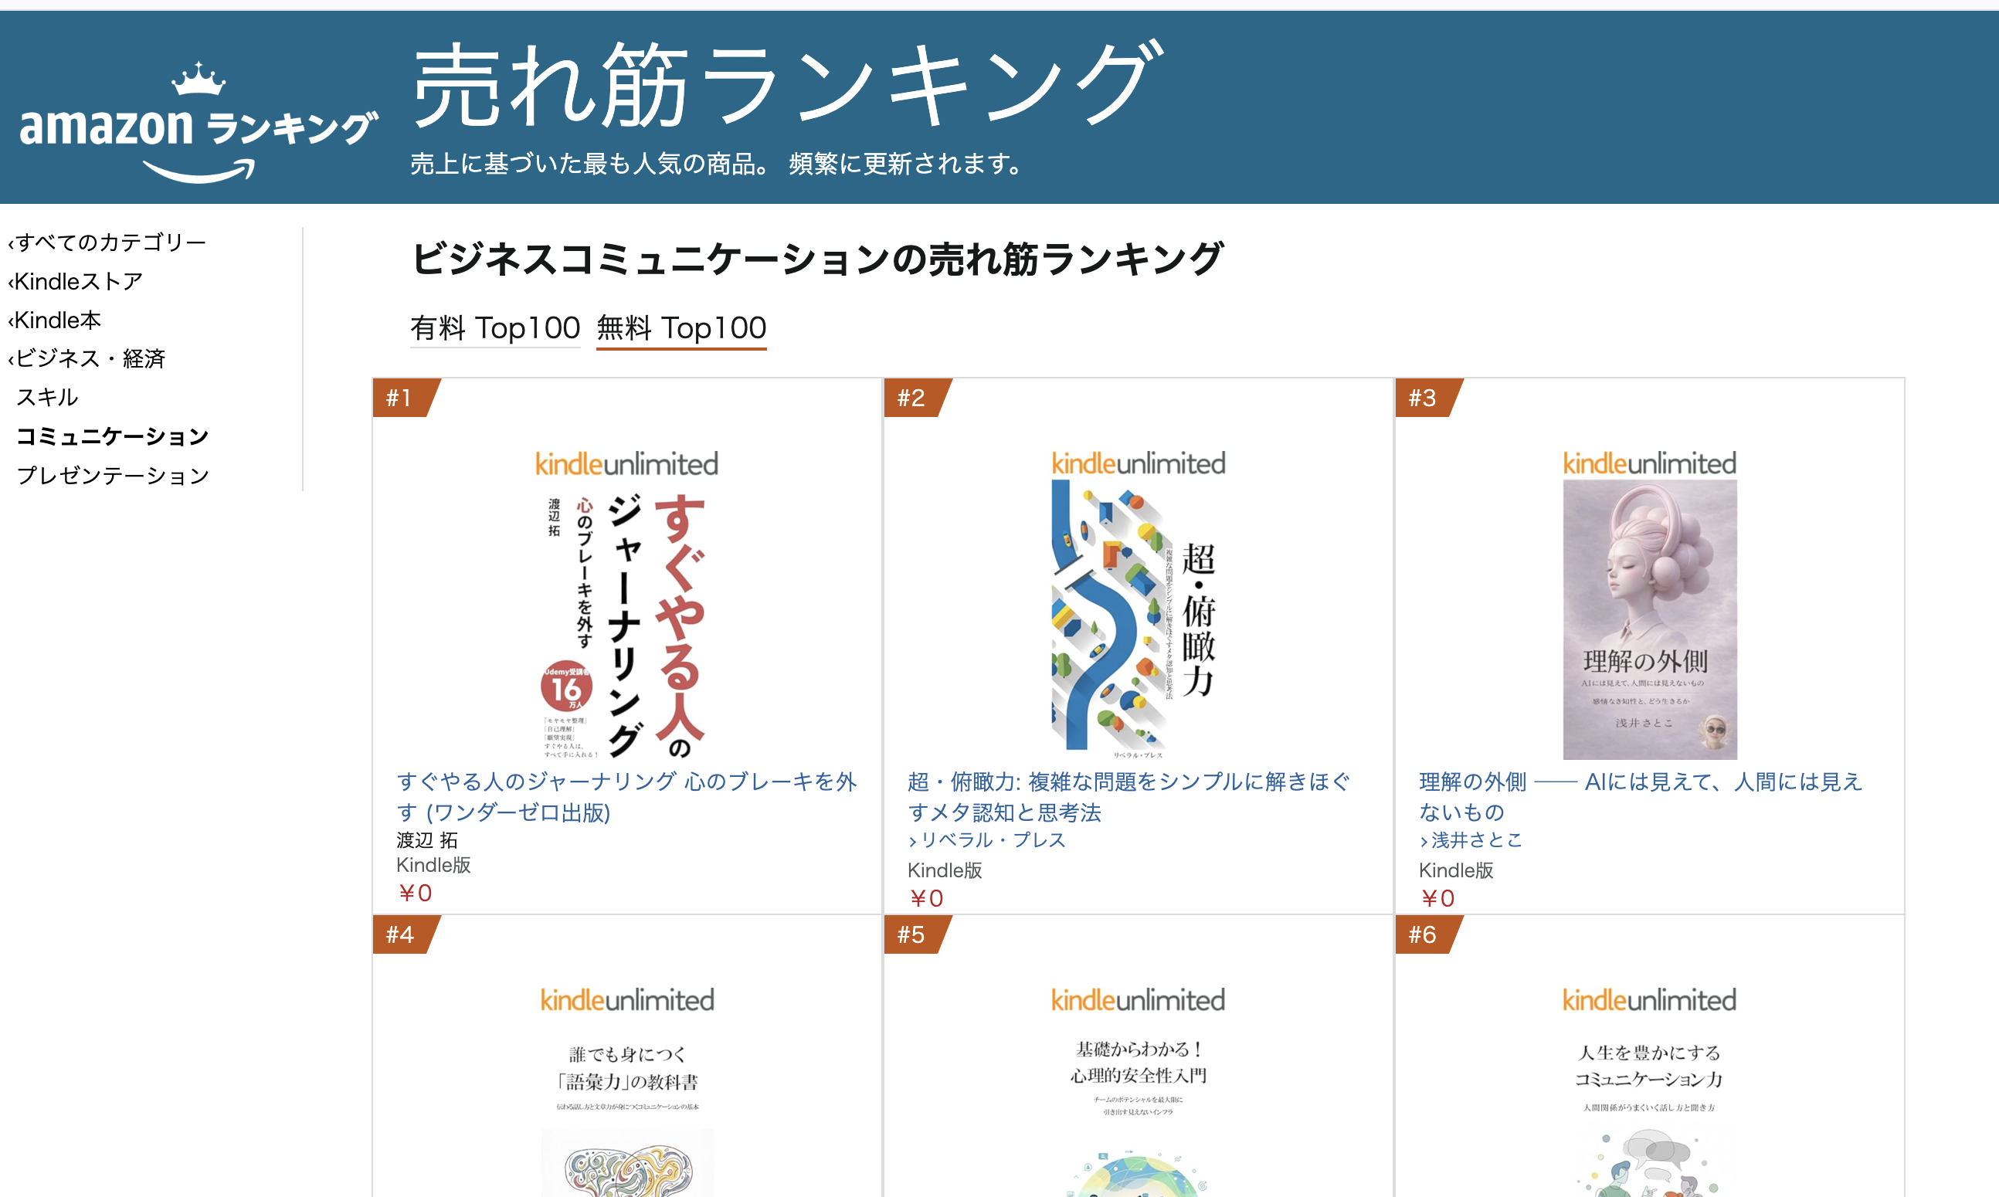Screen dimensions: 1999x1197
Task: Click kindleunlimited logo on #4 book
Action: click(x=626, y=1000)
